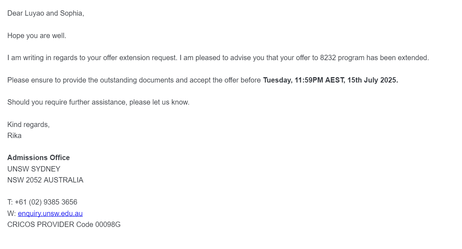The height and width of the screenshot is (249, 462).
Task: Click the sender name 'Rika'
Action: coord(14,136)
